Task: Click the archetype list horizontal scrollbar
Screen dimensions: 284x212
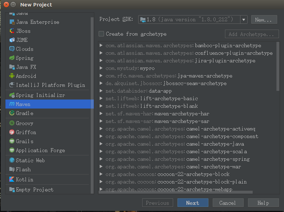Action: pos(176,192)
